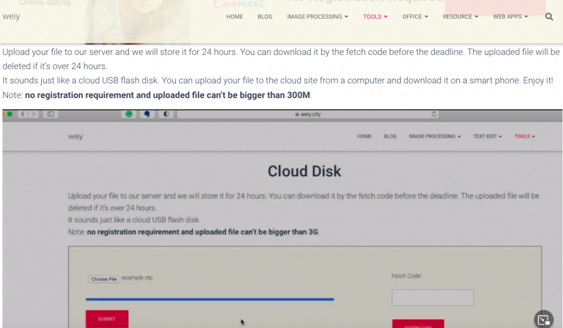
Task: Click the Fetch Code input box
Action: click(x=433, y=298)
